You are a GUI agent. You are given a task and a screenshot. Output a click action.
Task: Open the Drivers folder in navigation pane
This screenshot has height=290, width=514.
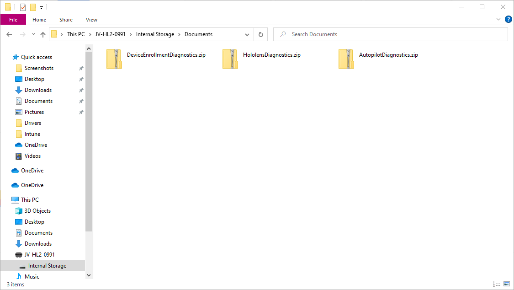click(x=33, y=123)
